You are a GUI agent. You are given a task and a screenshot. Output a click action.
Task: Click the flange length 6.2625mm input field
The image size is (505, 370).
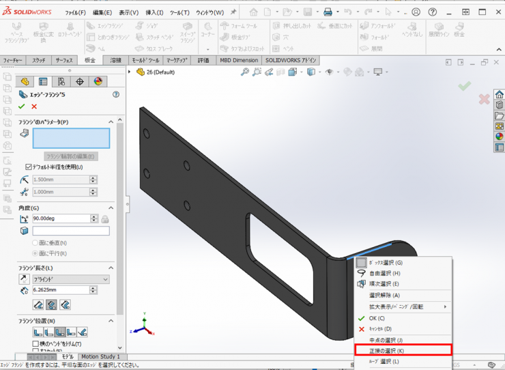tap(61, 291)
